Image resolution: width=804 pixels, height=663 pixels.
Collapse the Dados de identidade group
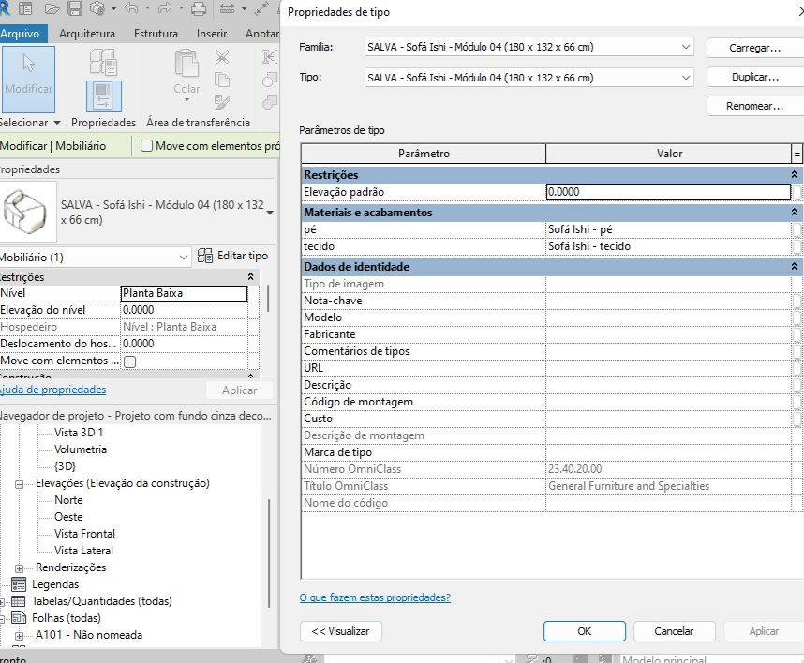pyautogui.click(x=794, y=267)
